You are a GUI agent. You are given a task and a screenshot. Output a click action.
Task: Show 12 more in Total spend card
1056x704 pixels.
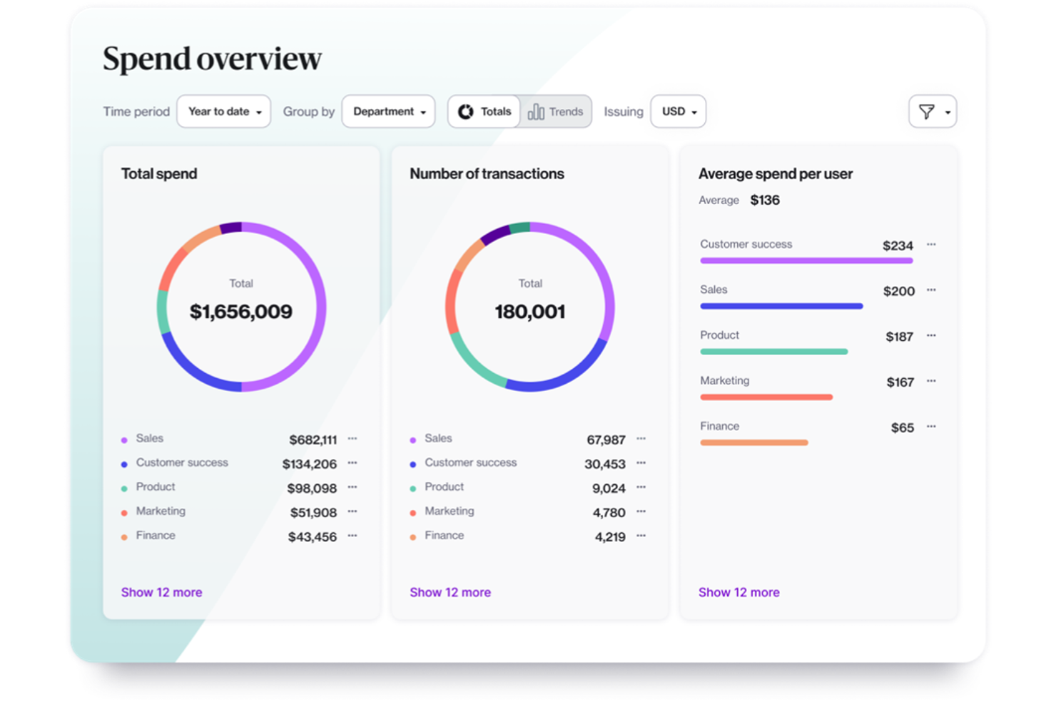pos(161,593)
